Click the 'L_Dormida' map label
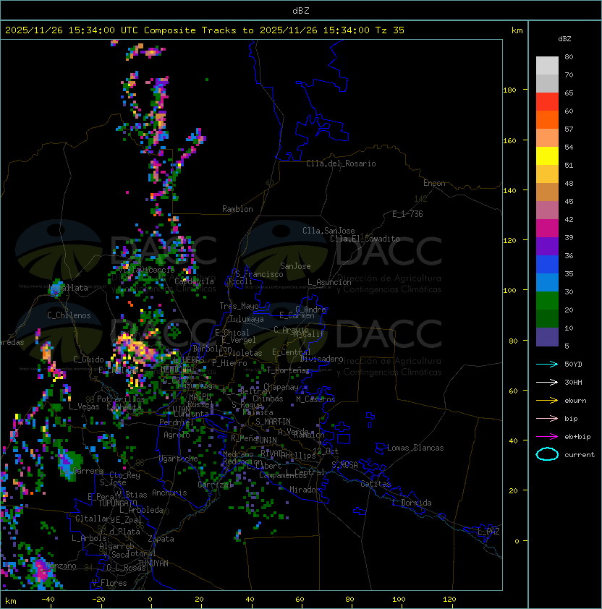This screenshot has width=602, height=609. (412, 503)
